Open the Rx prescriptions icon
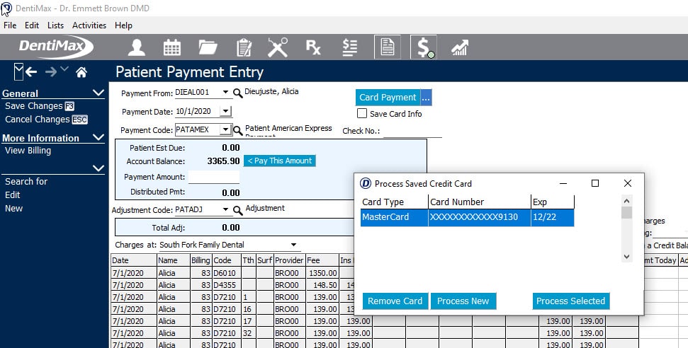This screenshot has height=348, width=688. tap(313, 47)
